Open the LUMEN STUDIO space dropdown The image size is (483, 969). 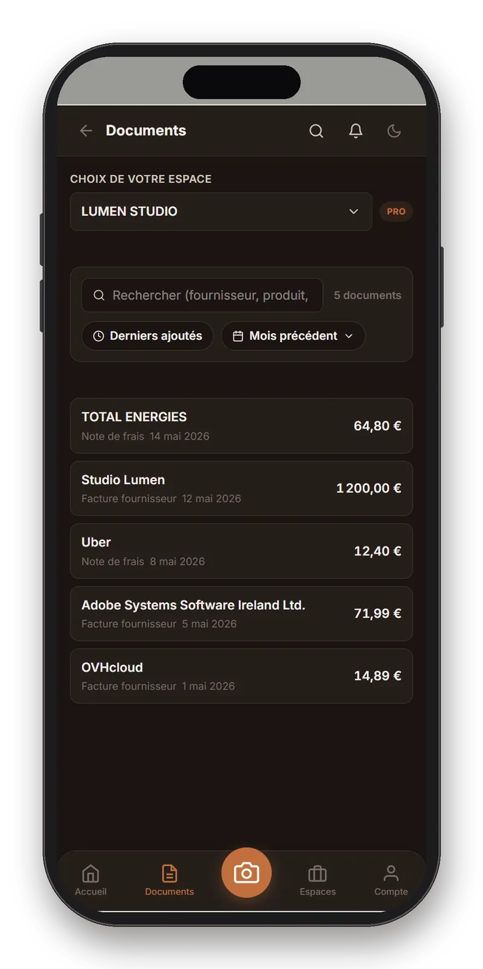[x=221, y=212]
